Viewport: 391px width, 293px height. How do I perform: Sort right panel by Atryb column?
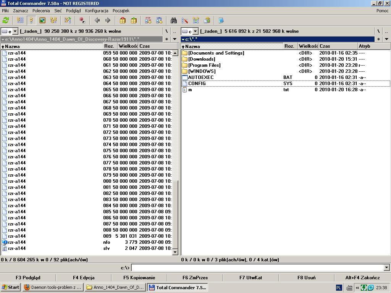click(x=374, y=46)
